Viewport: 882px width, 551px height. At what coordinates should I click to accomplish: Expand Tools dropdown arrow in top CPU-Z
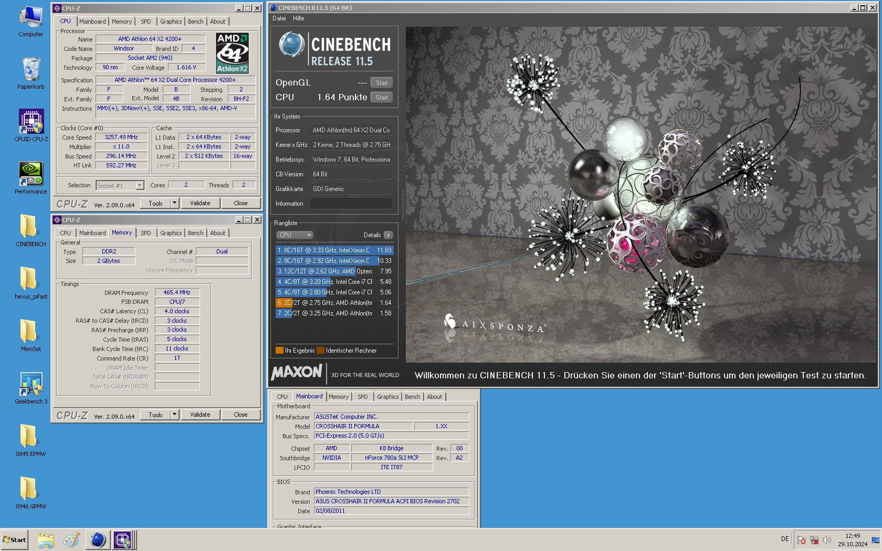point(174,203)
